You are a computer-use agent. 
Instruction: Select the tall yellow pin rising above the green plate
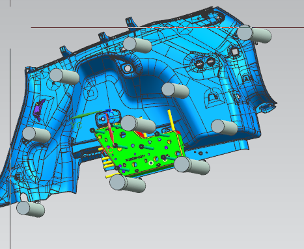coord(171,121)
